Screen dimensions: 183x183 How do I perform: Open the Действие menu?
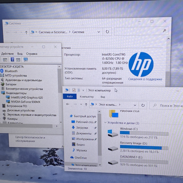[7, 54]
